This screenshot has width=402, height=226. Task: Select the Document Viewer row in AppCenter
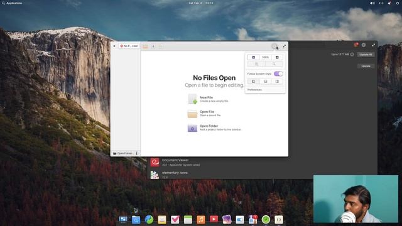(x=262, y=162)
